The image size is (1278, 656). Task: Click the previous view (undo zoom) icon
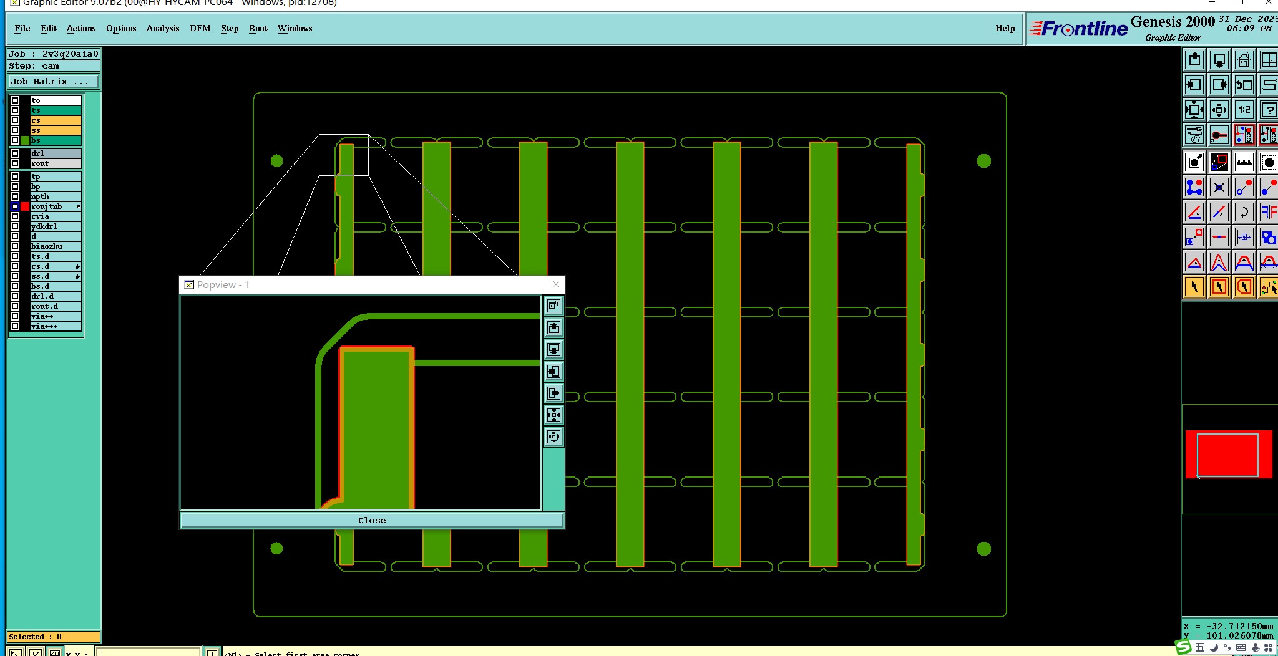coord(1244,85)
